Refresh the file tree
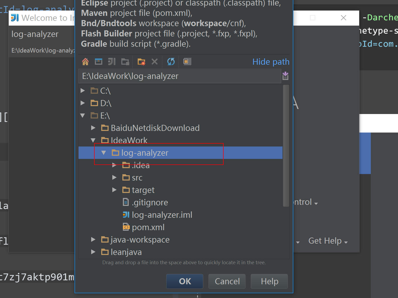The image size is (398, 298). (171, 62)
